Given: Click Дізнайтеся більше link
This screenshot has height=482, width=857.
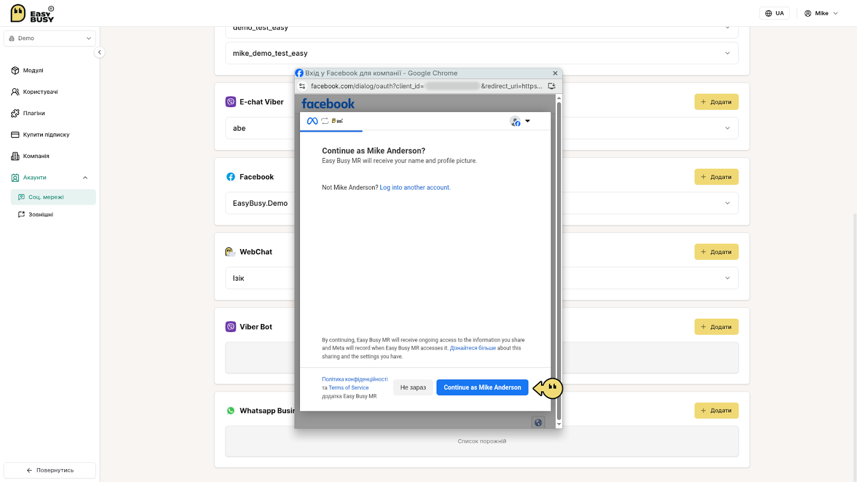Looking at the screenshot, I should 472,348.
